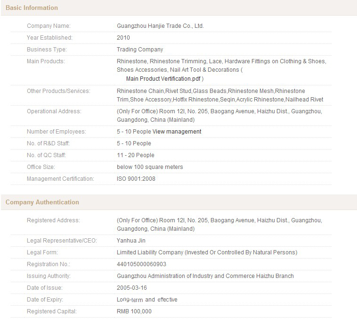
Task: Click the main products text starting with Rhinestone, Rhinestone Trimming
Action: coord(221,66)
